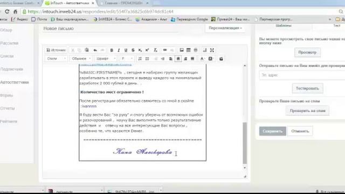Open the Персонализация dropdown

225,28
